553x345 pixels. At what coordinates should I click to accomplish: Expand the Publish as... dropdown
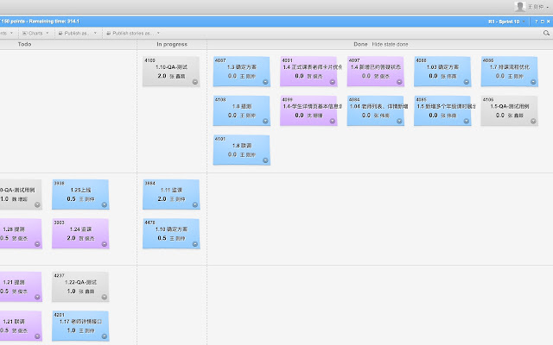coord(78,33)
